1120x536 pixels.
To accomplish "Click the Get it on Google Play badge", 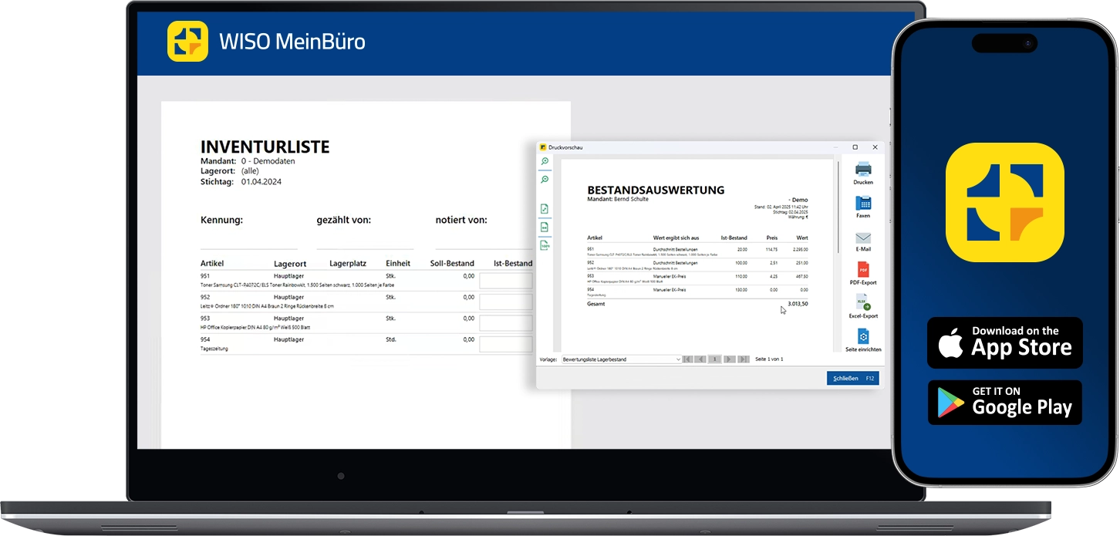I will coord(1004,402).
